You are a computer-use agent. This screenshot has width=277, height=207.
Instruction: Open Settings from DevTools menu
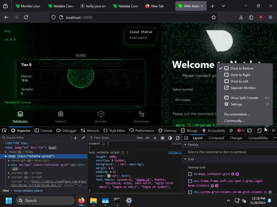(245, 104)
